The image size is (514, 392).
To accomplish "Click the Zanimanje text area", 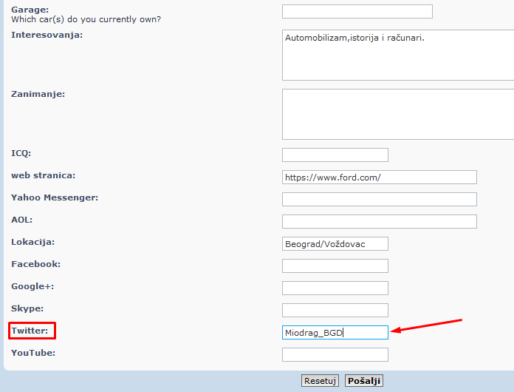I will coord(398,114).
